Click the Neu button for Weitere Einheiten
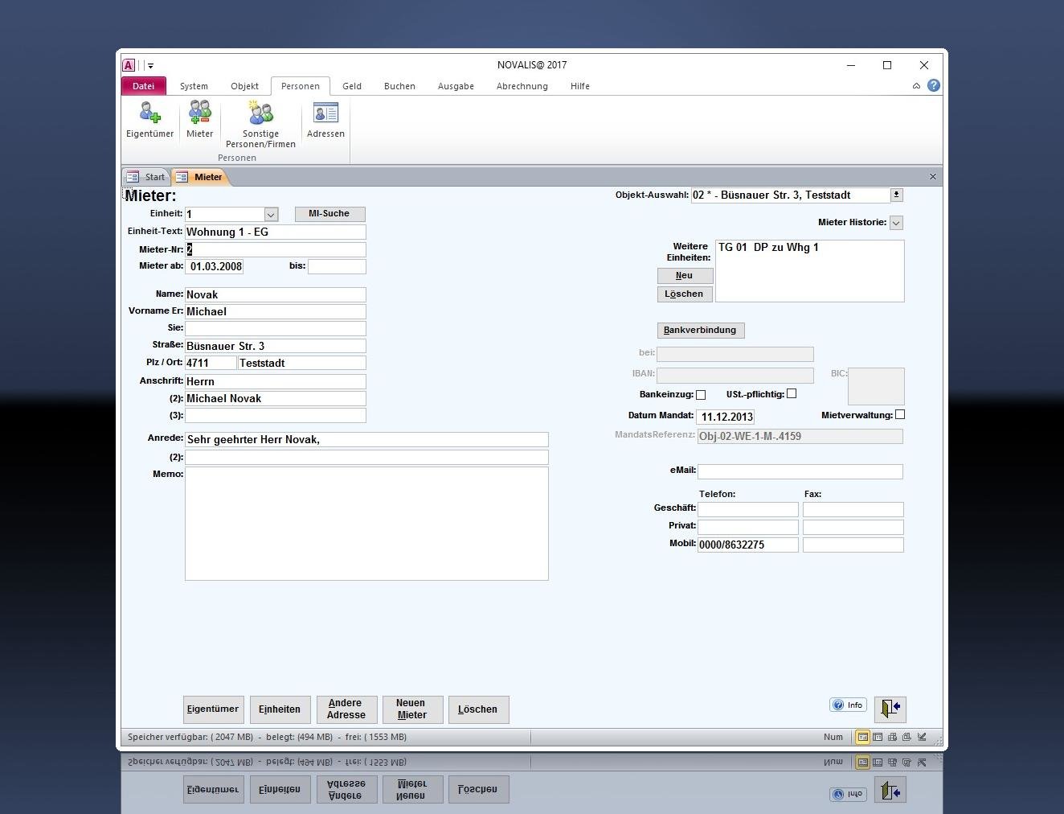This screenshot has height=814, width=1064. [x=685, y=276]
